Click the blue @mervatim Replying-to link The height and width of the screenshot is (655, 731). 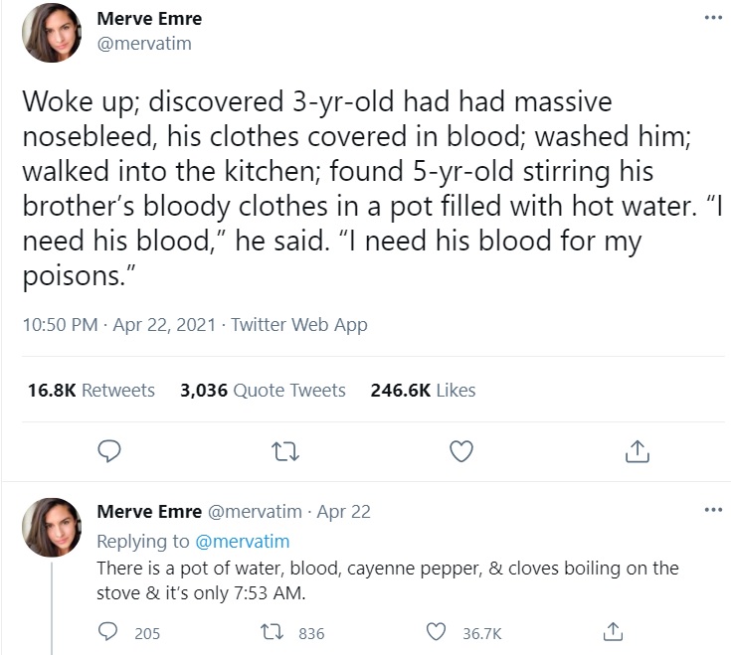(243, 542)
